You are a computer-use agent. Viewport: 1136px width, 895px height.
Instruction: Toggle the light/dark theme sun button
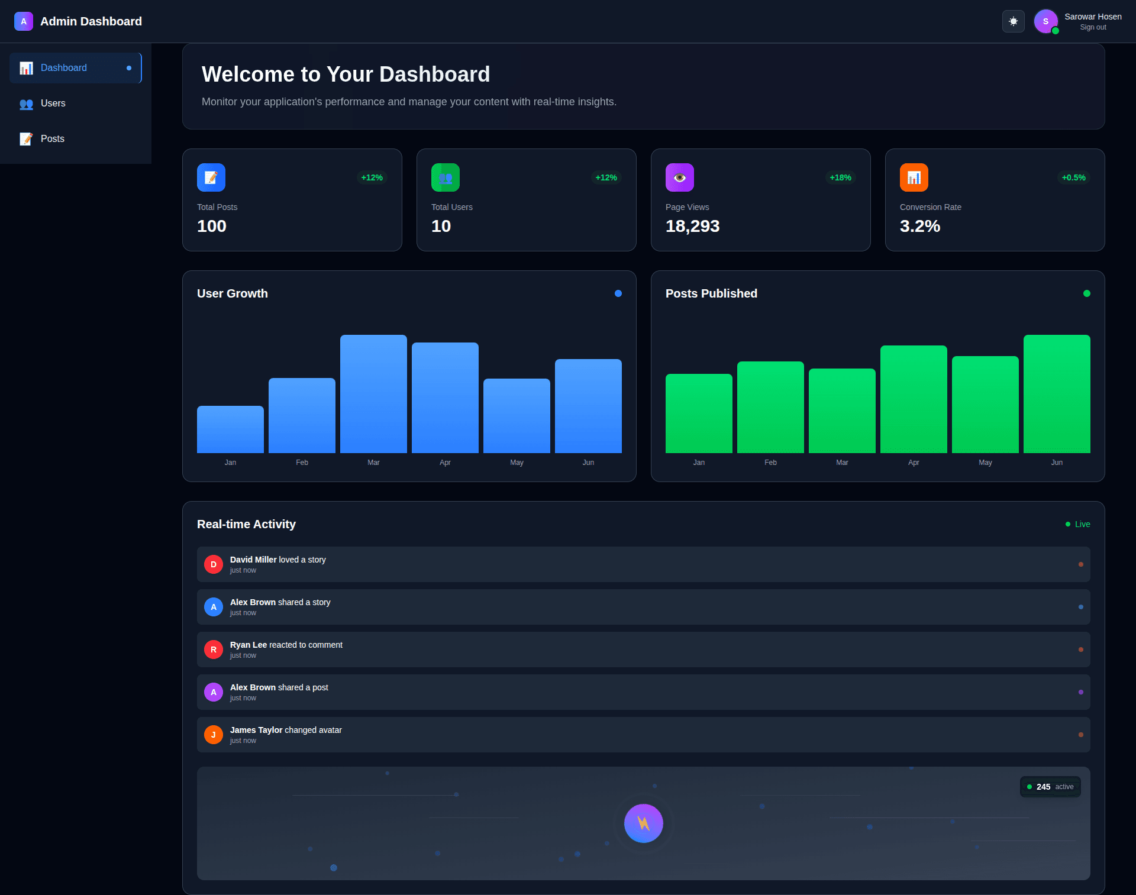click(1013, 21)
